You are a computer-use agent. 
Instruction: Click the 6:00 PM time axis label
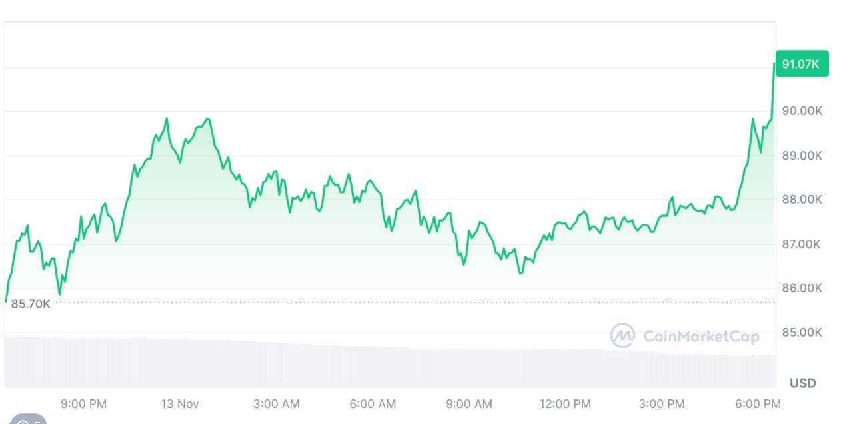tap(758, 404)
